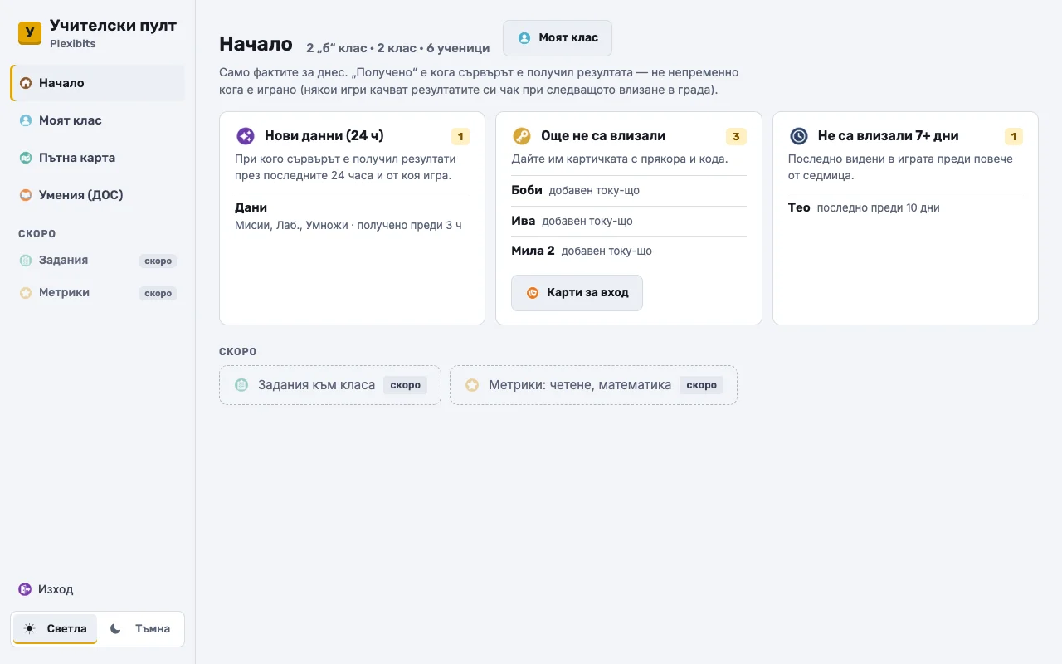1062x664 pixels.
Task: Click the count badge on Не са влизали 7+ дни
Action: point(1014,136)
